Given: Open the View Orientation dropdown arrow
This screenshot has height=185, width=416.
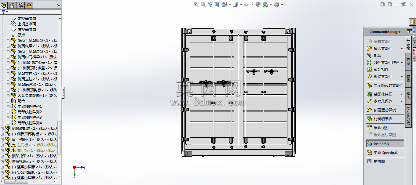Looking at the screenshot, I should pos(229,5).
